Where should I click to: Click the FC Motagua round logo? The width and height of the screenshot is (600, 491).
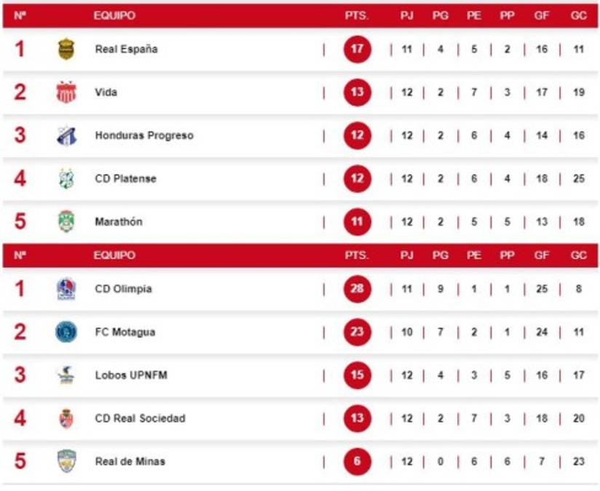tap(66, 332)
